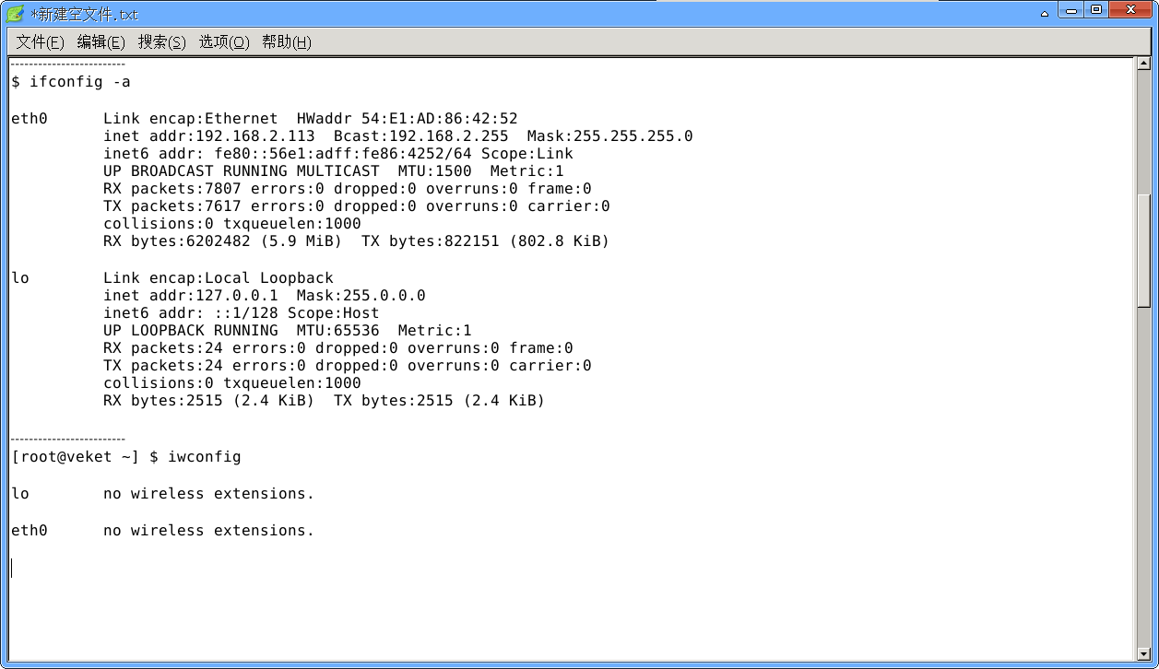The image size is (1159, 669).
Task: Click the text "Mask:255.255.255.0"
Action: 610,136
